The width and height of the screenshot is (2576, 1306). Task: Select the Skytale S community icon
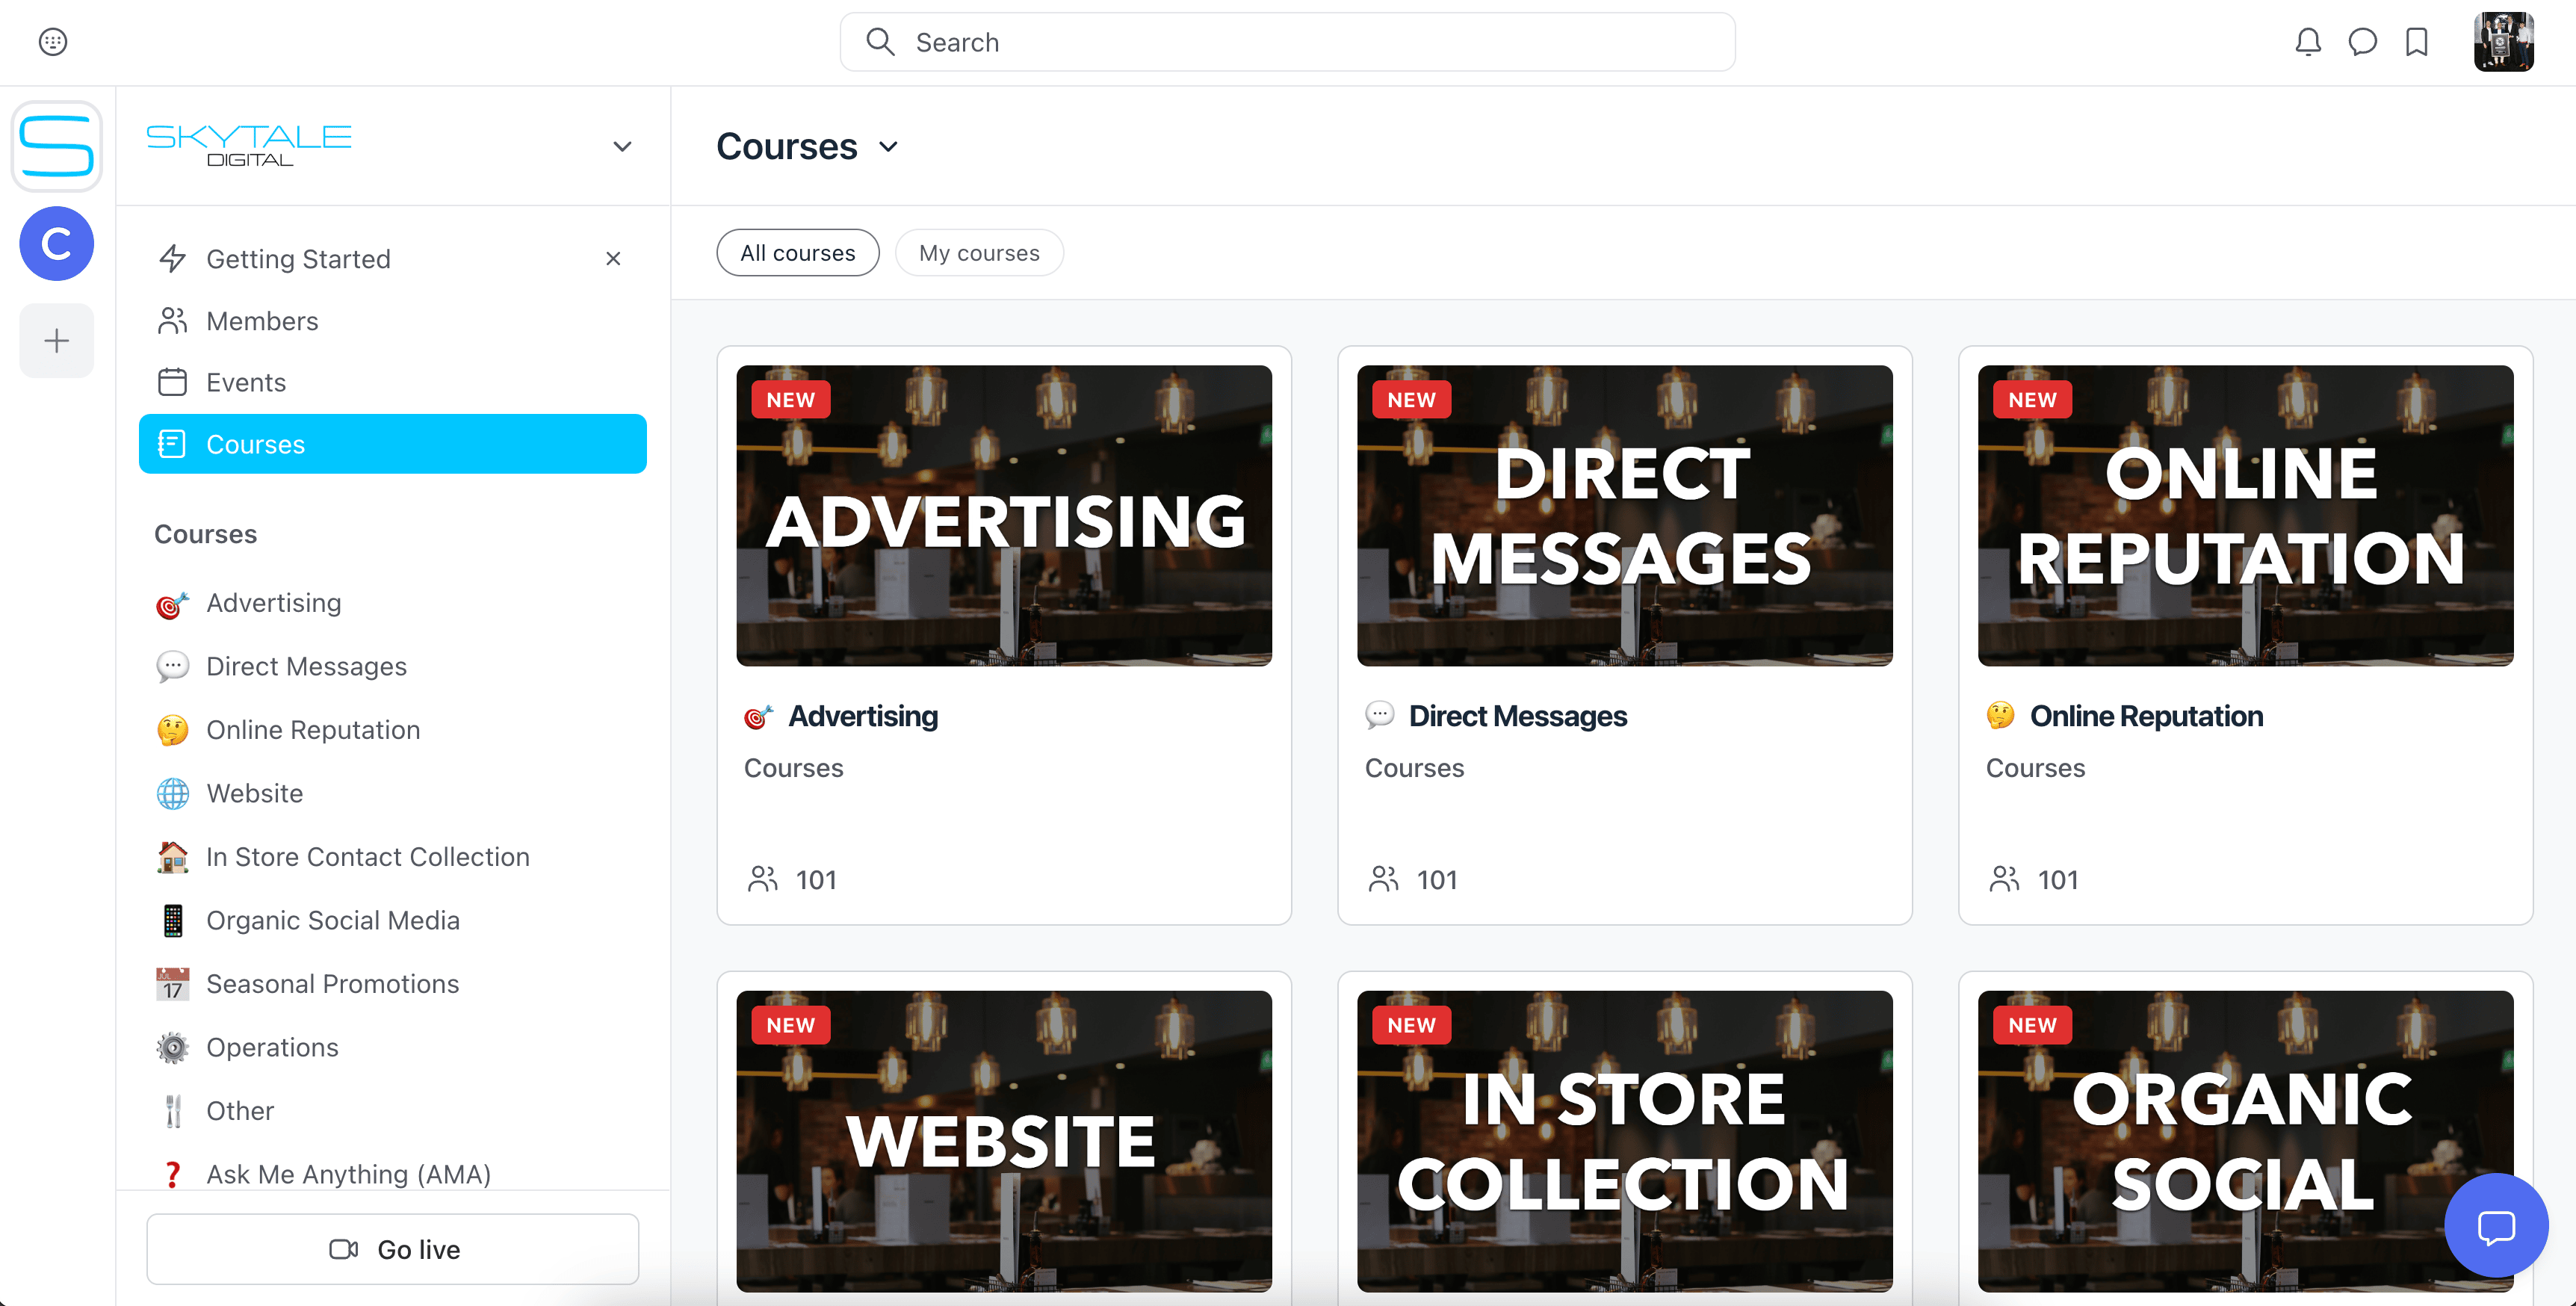(x=57, y=146)
